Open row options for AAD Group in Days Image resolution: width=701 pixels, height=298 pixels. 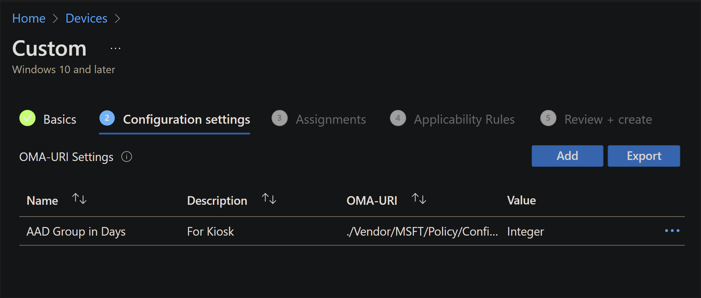tap(672, 231)
